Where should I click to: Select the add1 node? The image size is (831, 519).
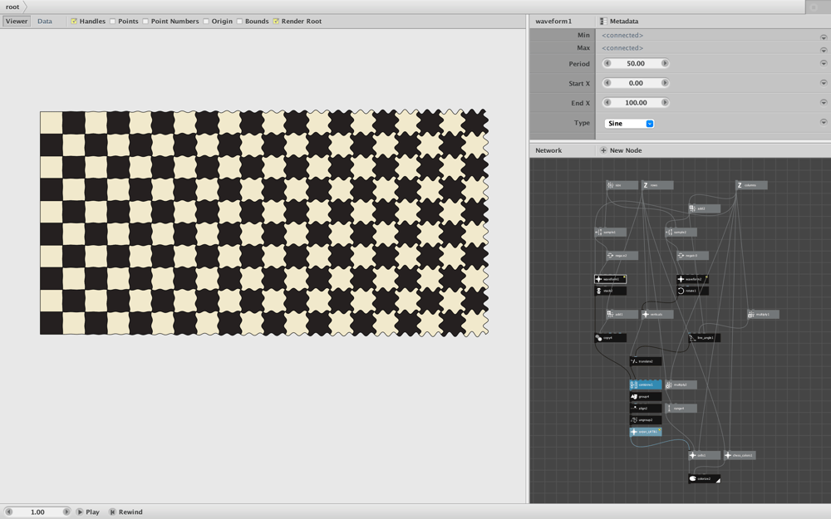622,314
